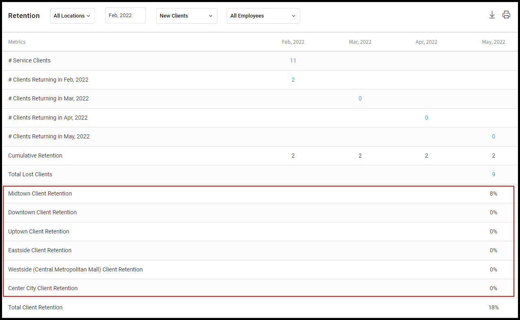Screen dimensions: 520x320
Task: Click the Mar, 2022 column header
Action: [x=360, y=42]
